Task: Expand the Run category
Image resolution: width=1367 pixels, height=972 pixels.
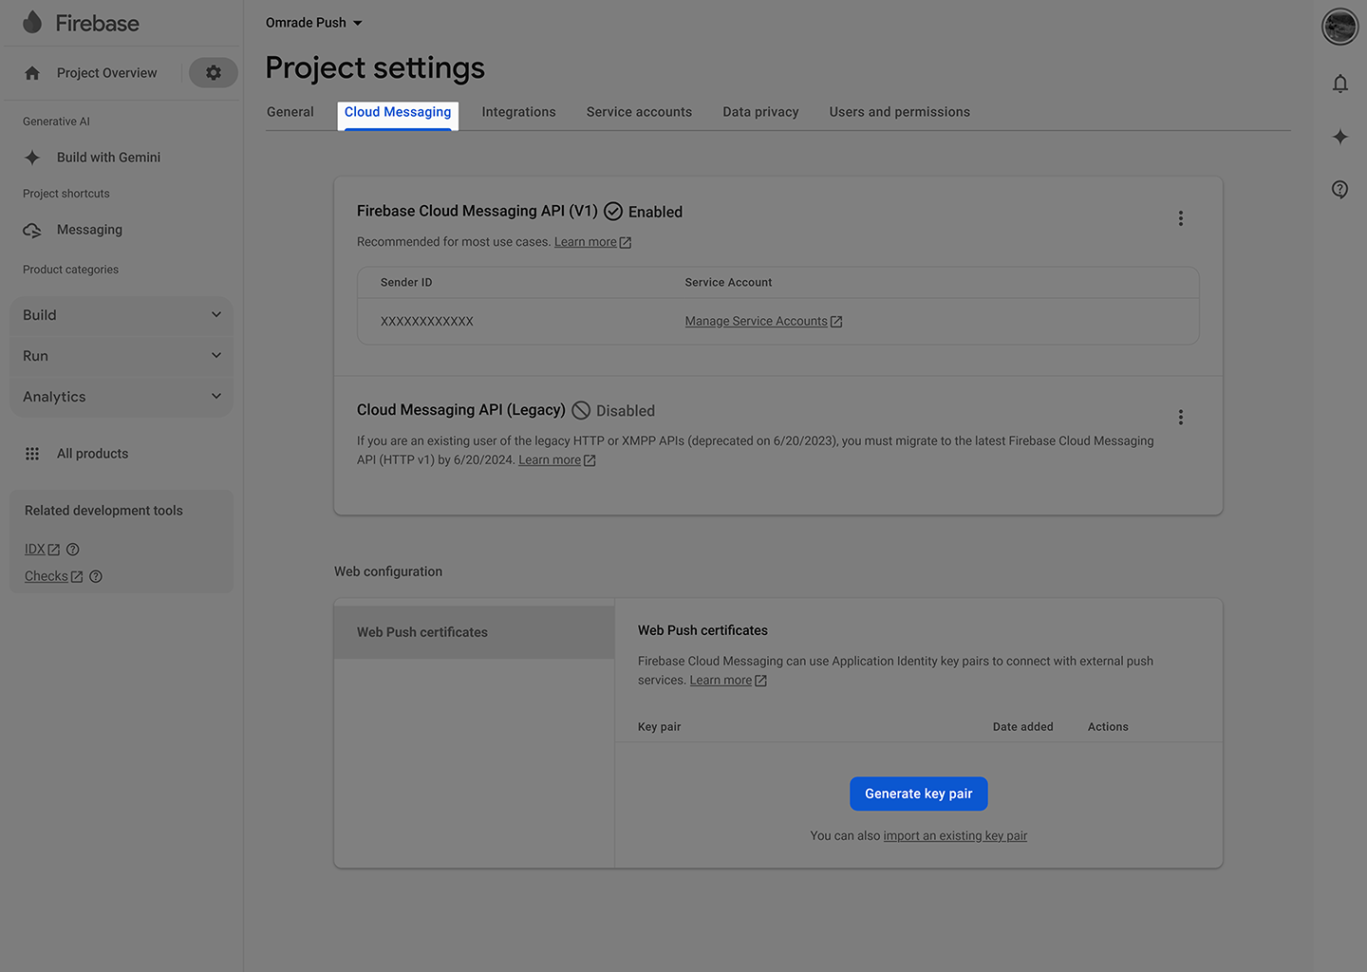Action: 122,356
